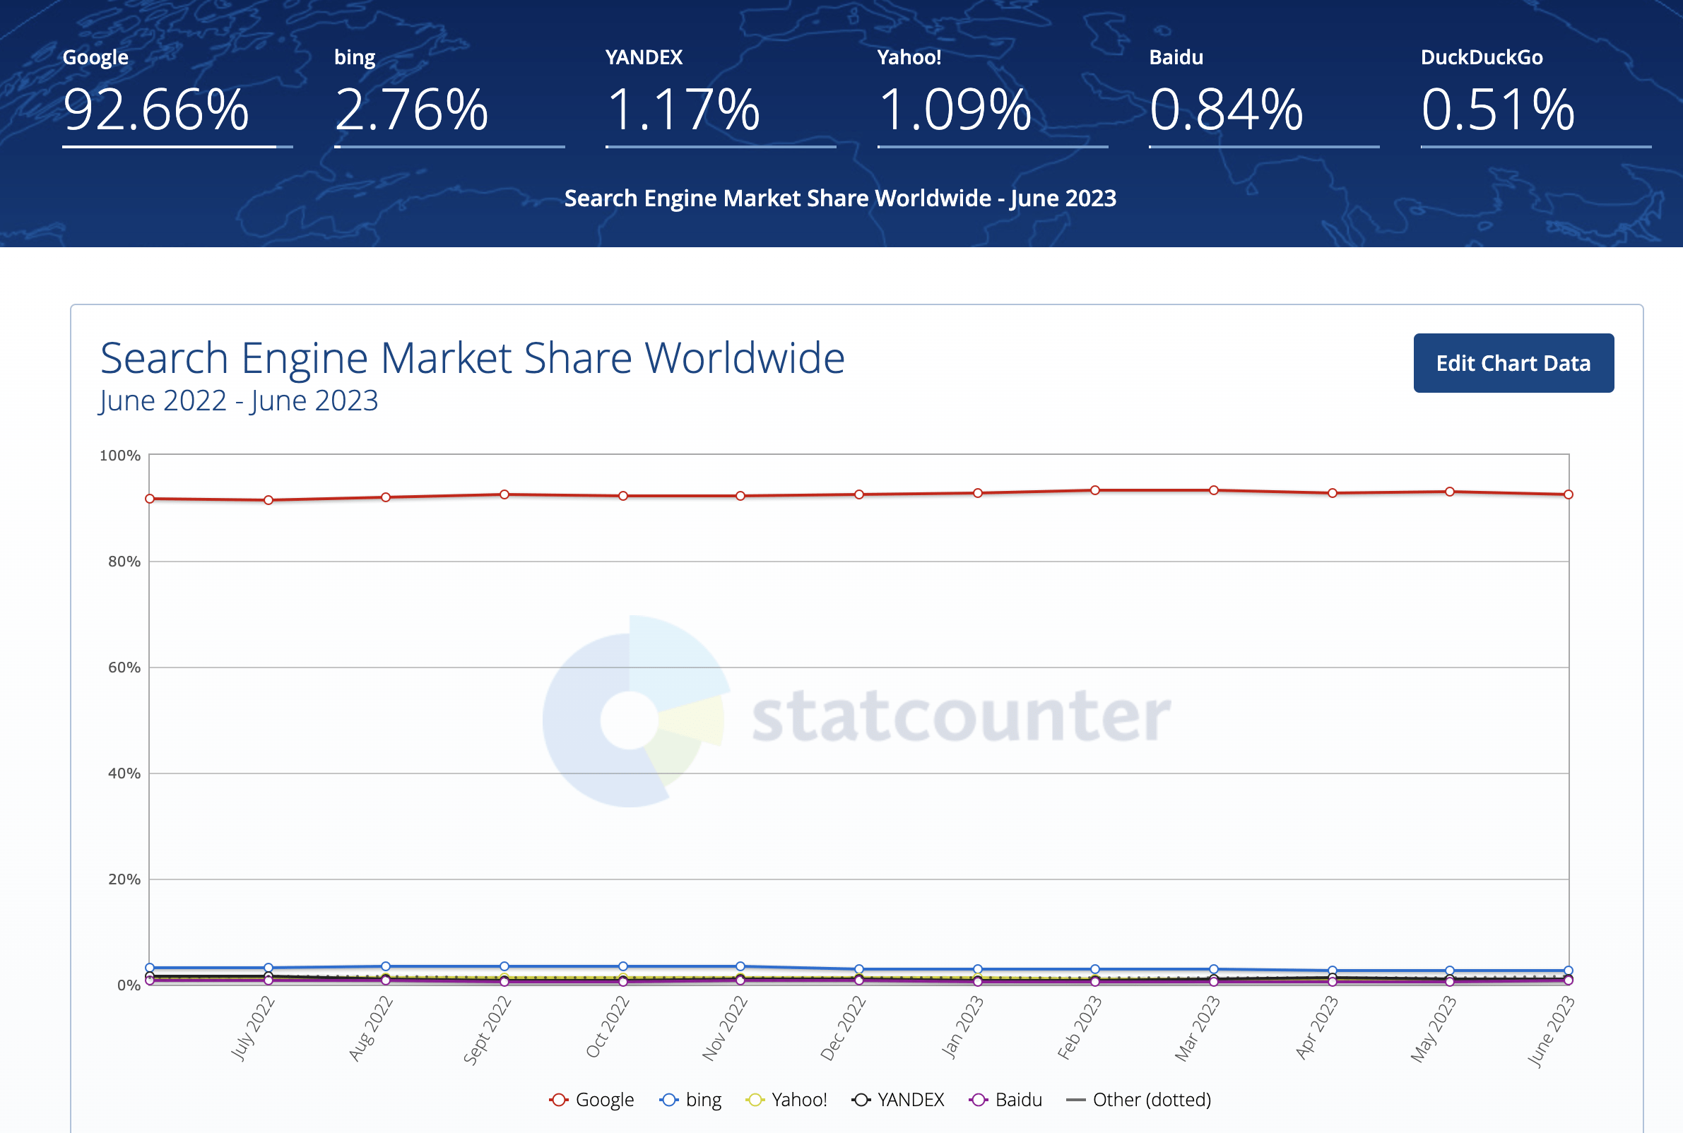
Task: Select the blue bing marker in the legend
Action: click(671, 1099)
